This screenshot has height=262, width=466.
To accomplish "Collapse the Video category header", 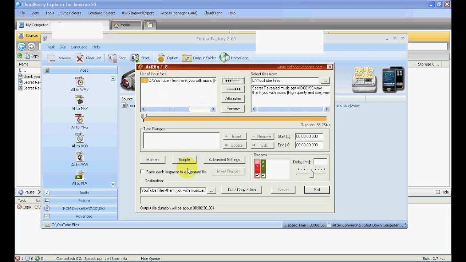I will (x=80, y=70).
